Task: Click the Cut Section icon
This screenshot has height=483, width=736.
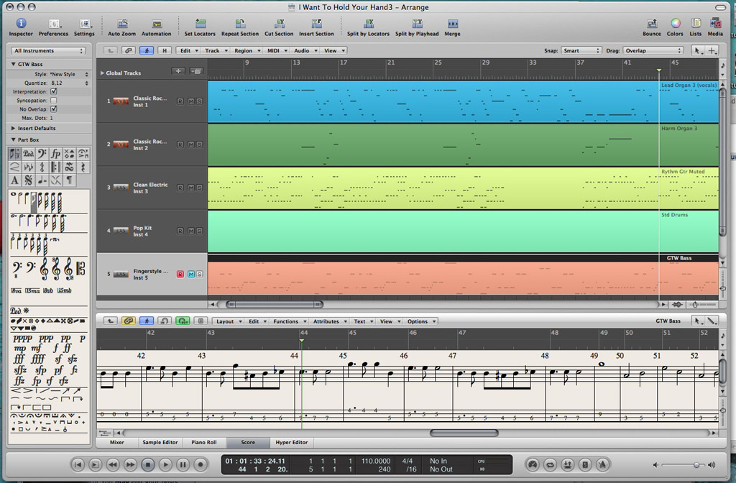Action: (279, 27)
